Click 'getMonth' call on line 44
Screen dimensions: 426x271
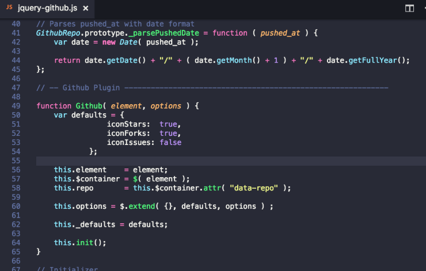point(234,60)
